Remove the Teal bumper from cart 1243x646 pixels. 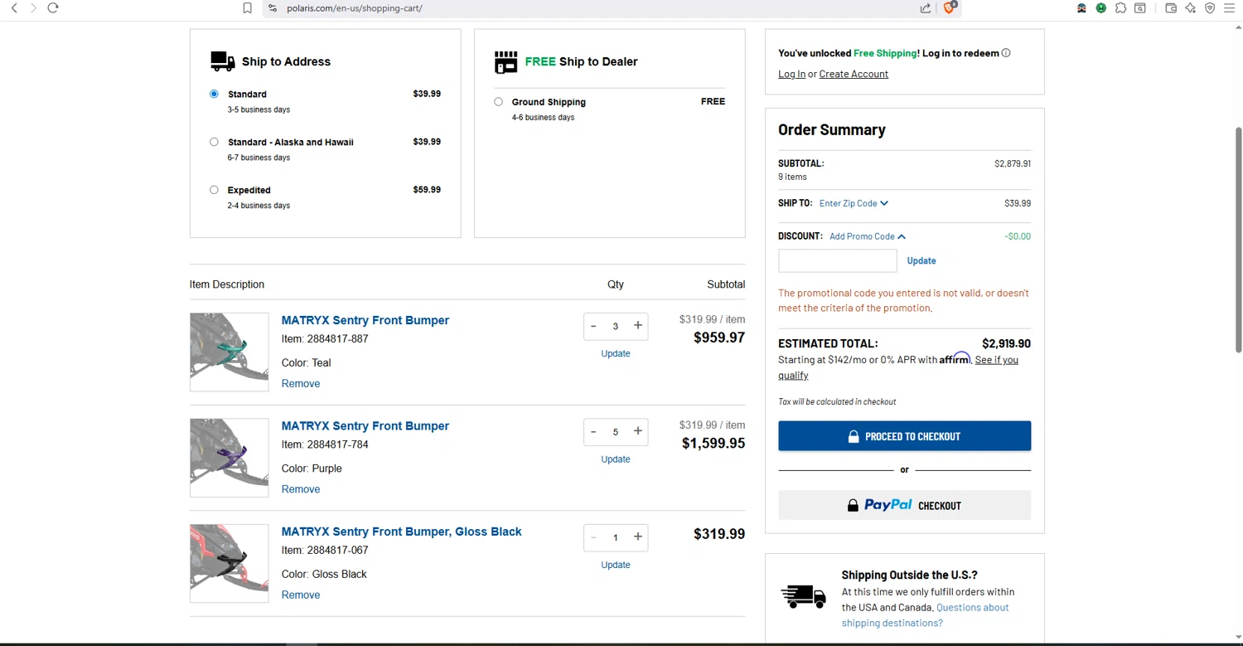coord(301,384)
